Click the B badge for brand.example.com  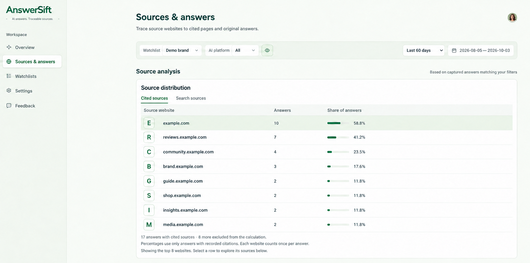pos(149,166)
